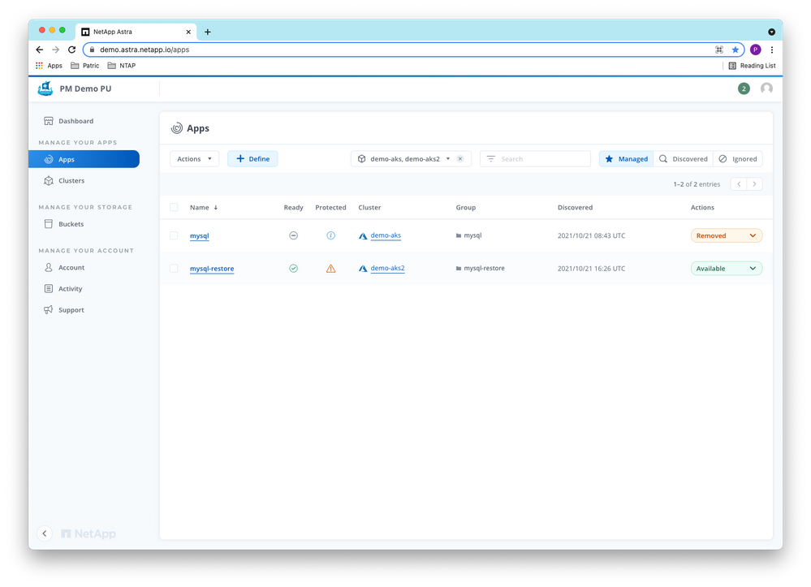The width and height of the screenshot is (811, 587).
Task: Open the Reading List
Action: click(x=752, y=66)
